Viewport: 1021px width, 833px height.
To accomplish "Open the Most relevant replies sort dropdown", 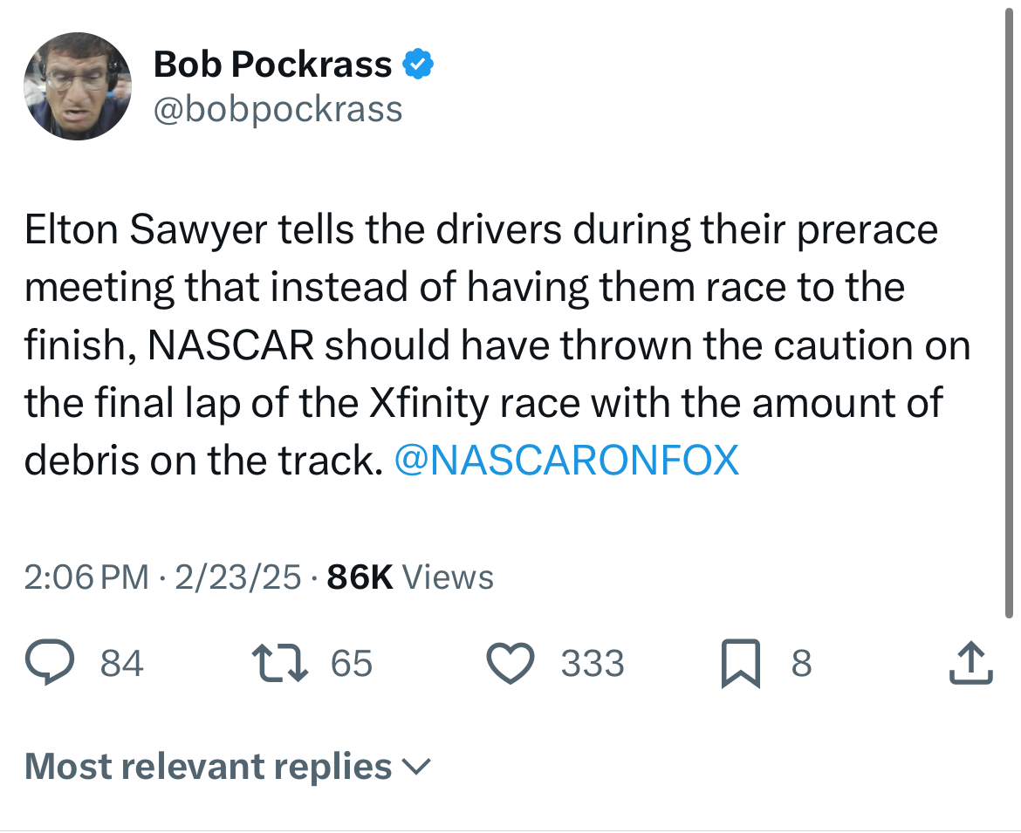I will (x=209, y=767).
